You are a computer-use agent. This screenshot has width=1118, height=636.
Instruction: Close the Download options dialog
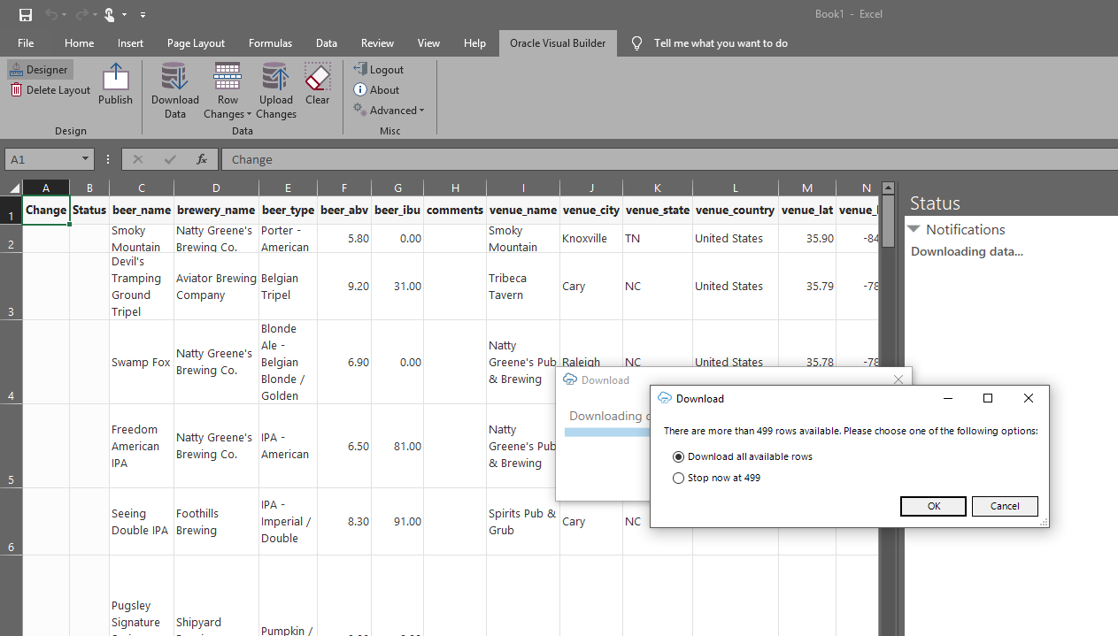tap(1028, 398)
